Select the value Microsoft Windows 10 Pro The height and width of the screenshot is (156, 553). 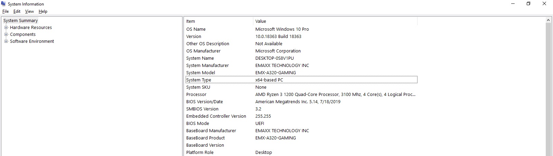click(x=282, y=29)
